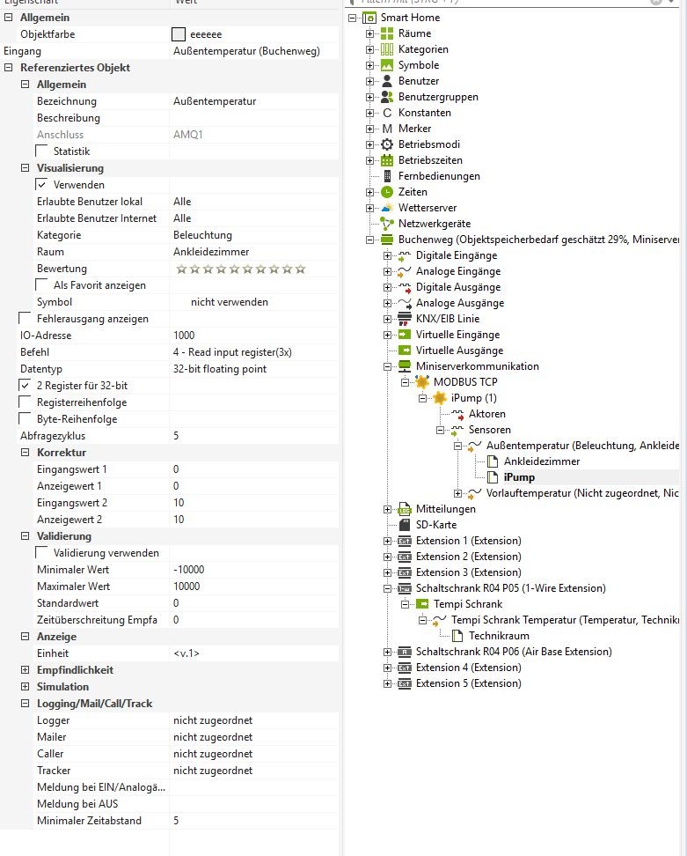This screenshot has height=856, width=687.
Task: Click the SD-Karte icon
Action: pyautogui.click(x=404, y=525)
